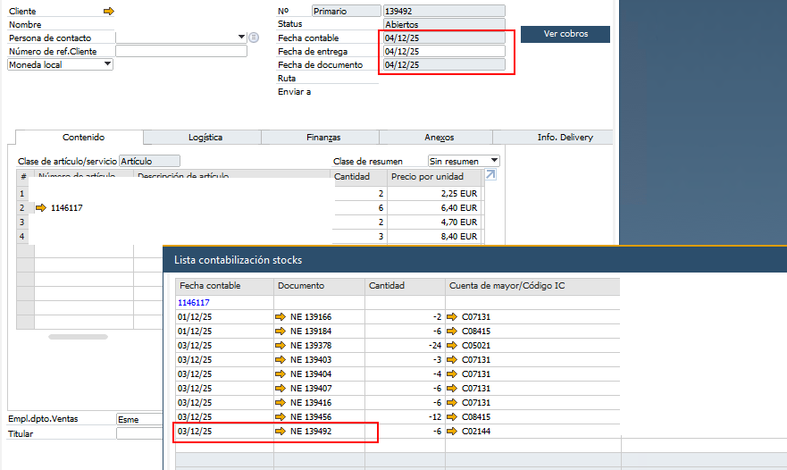Click the Fecha de entrega date field

[442, 51]
